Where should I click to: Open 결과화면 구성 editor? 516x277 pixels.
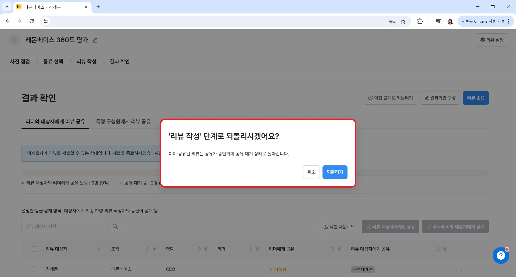[x=440, y=98]
